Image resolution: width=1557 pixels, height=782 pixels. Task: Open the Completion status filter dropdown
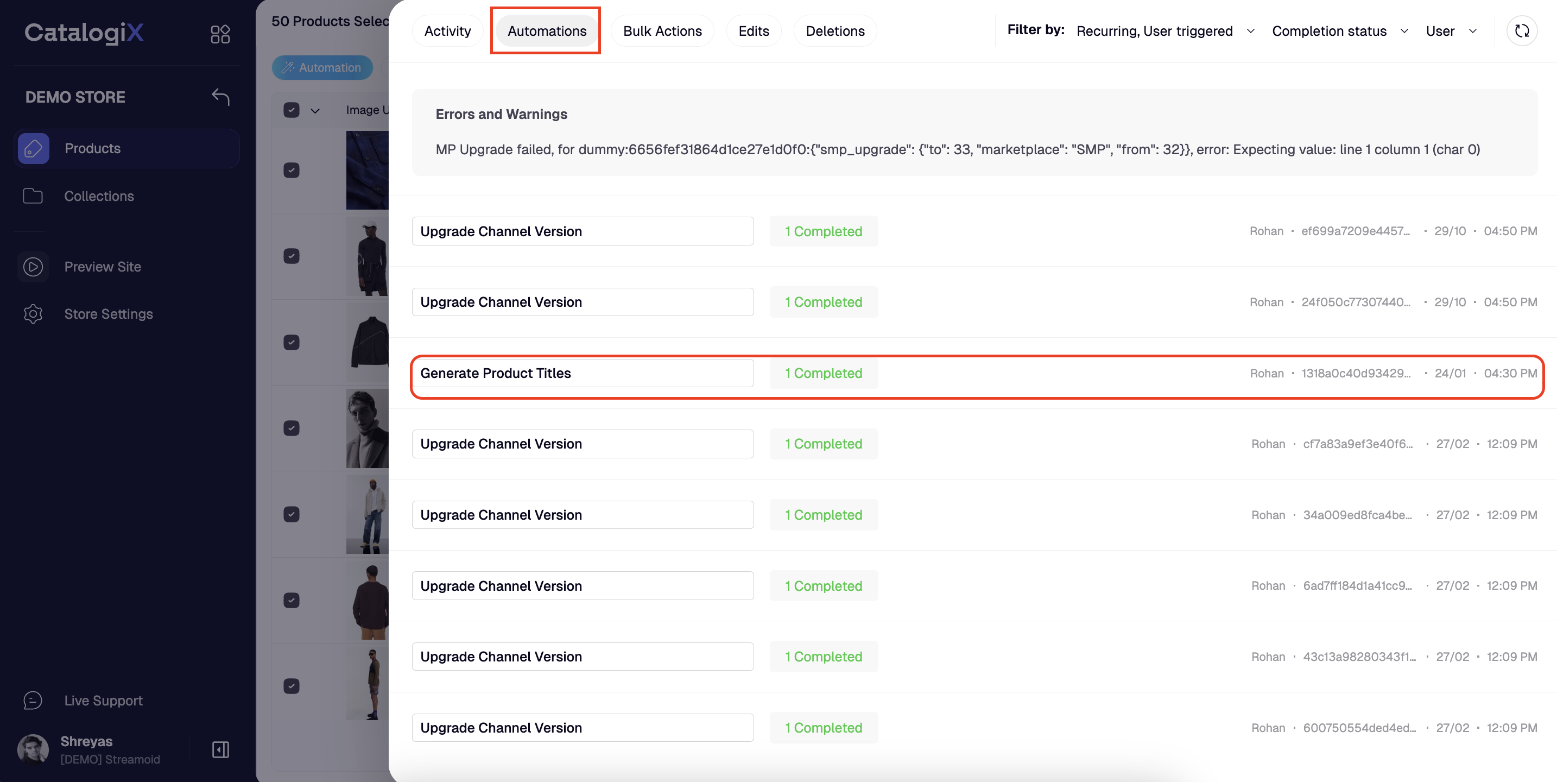pyautogui.click(x=1339, y=31)
